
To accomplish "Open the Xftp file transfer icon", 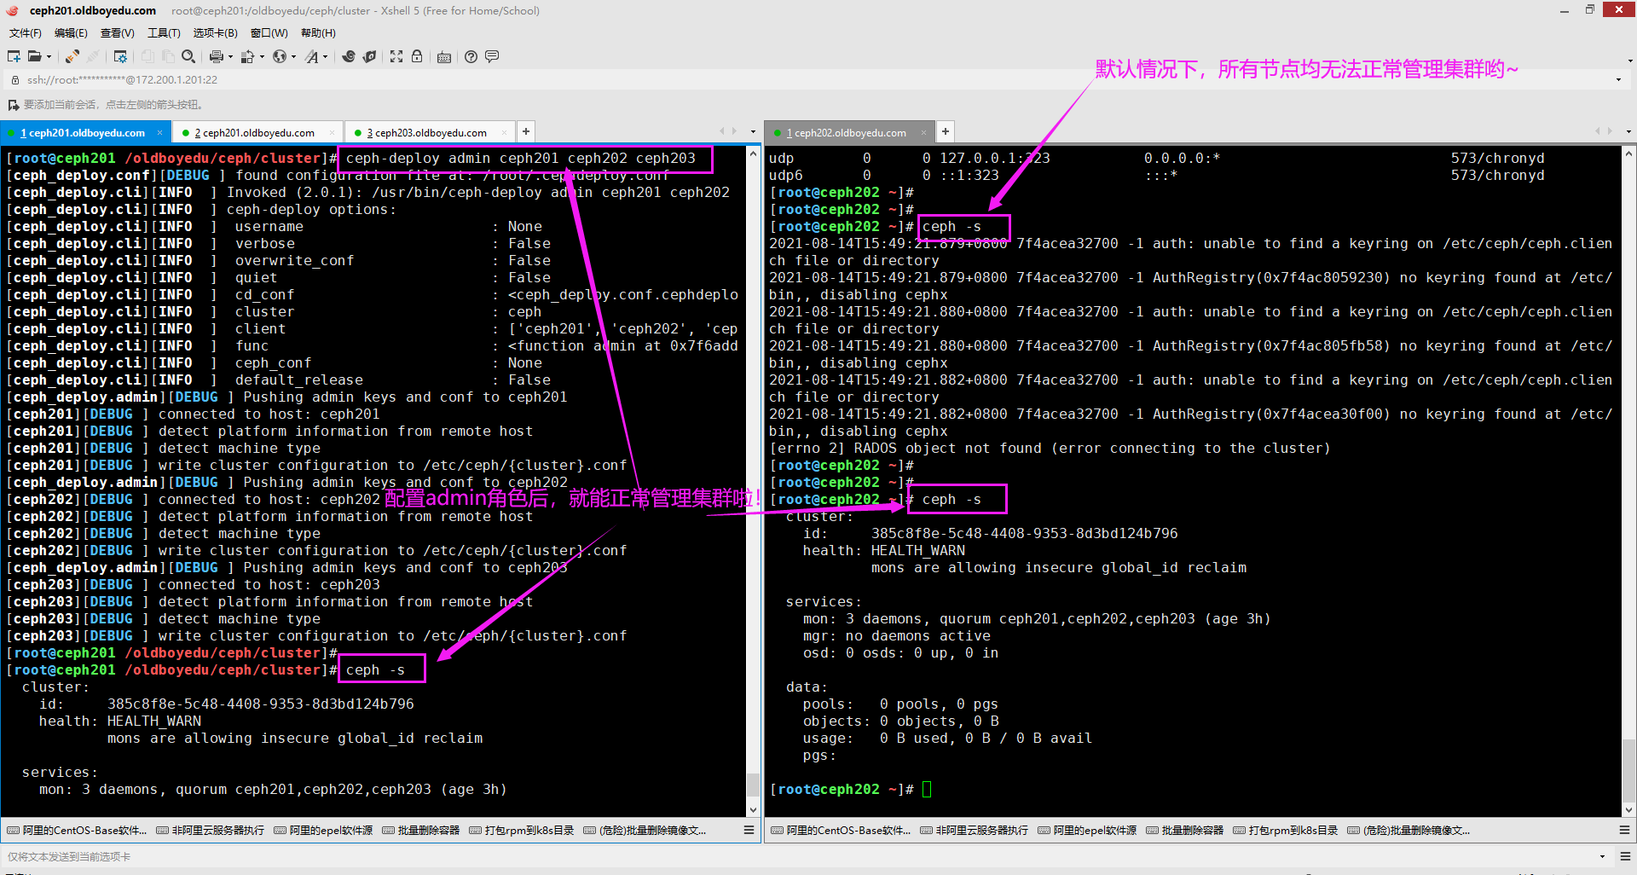I will 369,56.
